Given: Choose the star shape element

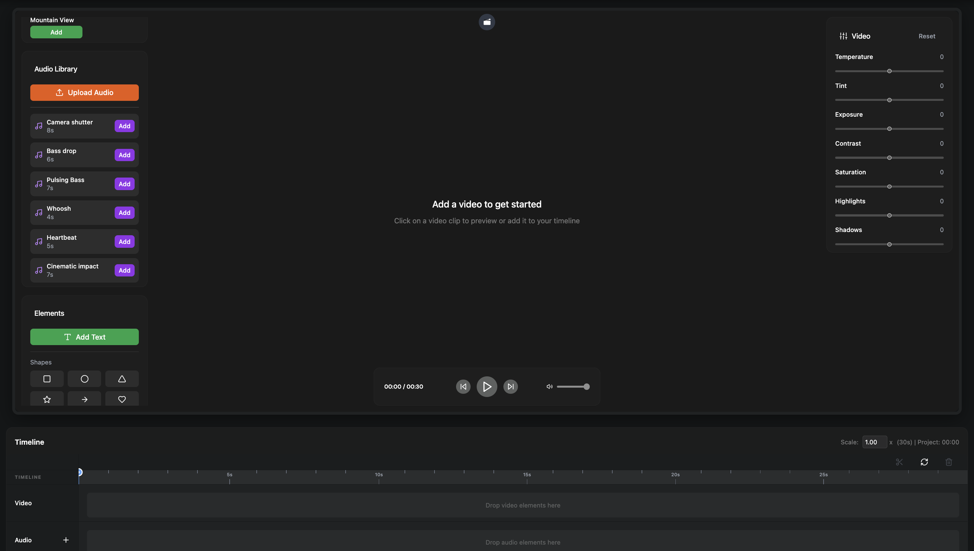Looking at the screenshot, I should pos(47,399).
